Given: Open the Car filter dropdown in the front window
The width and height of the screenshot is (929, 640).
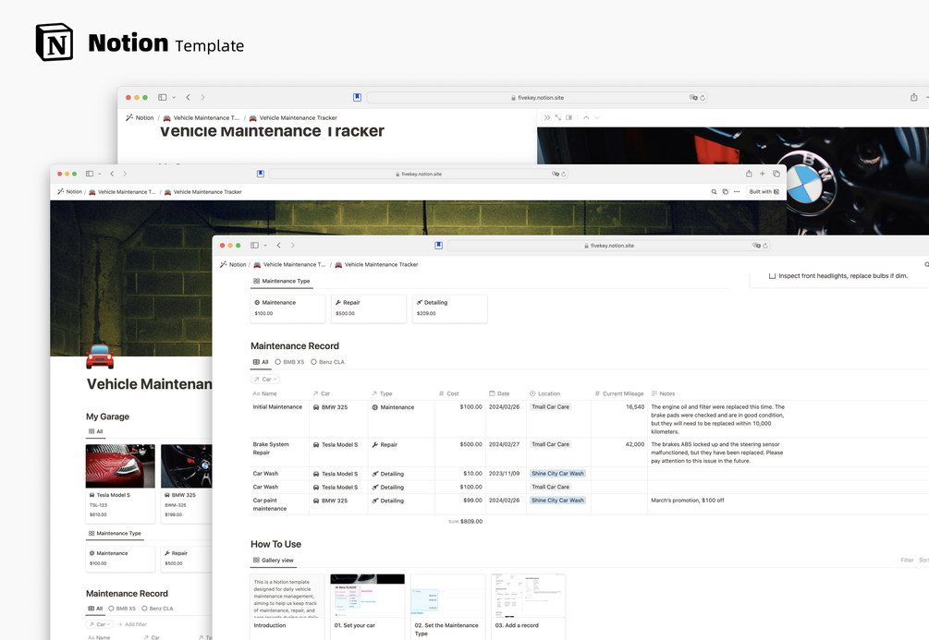Looking at the screenshot, I should [265, 379].
